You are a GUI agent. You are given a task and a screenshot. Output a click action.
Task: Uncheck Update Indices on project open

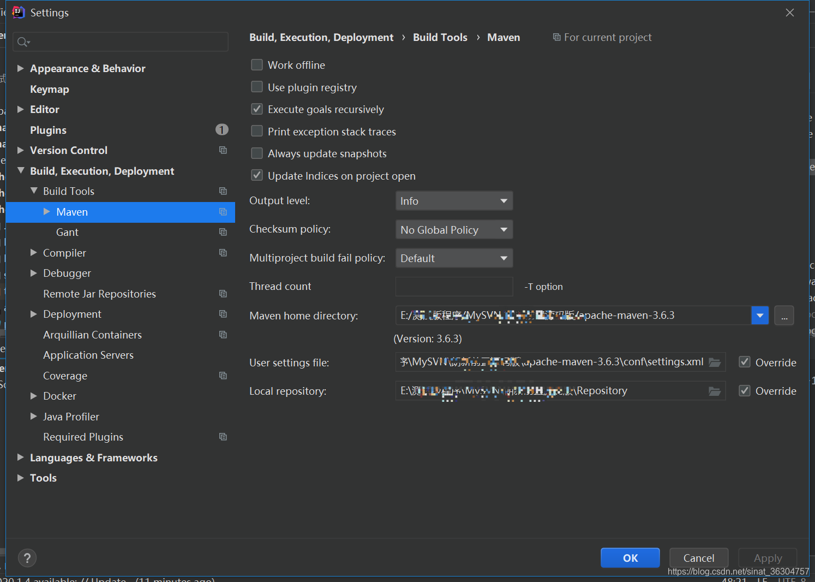click(x=257, y=175)
